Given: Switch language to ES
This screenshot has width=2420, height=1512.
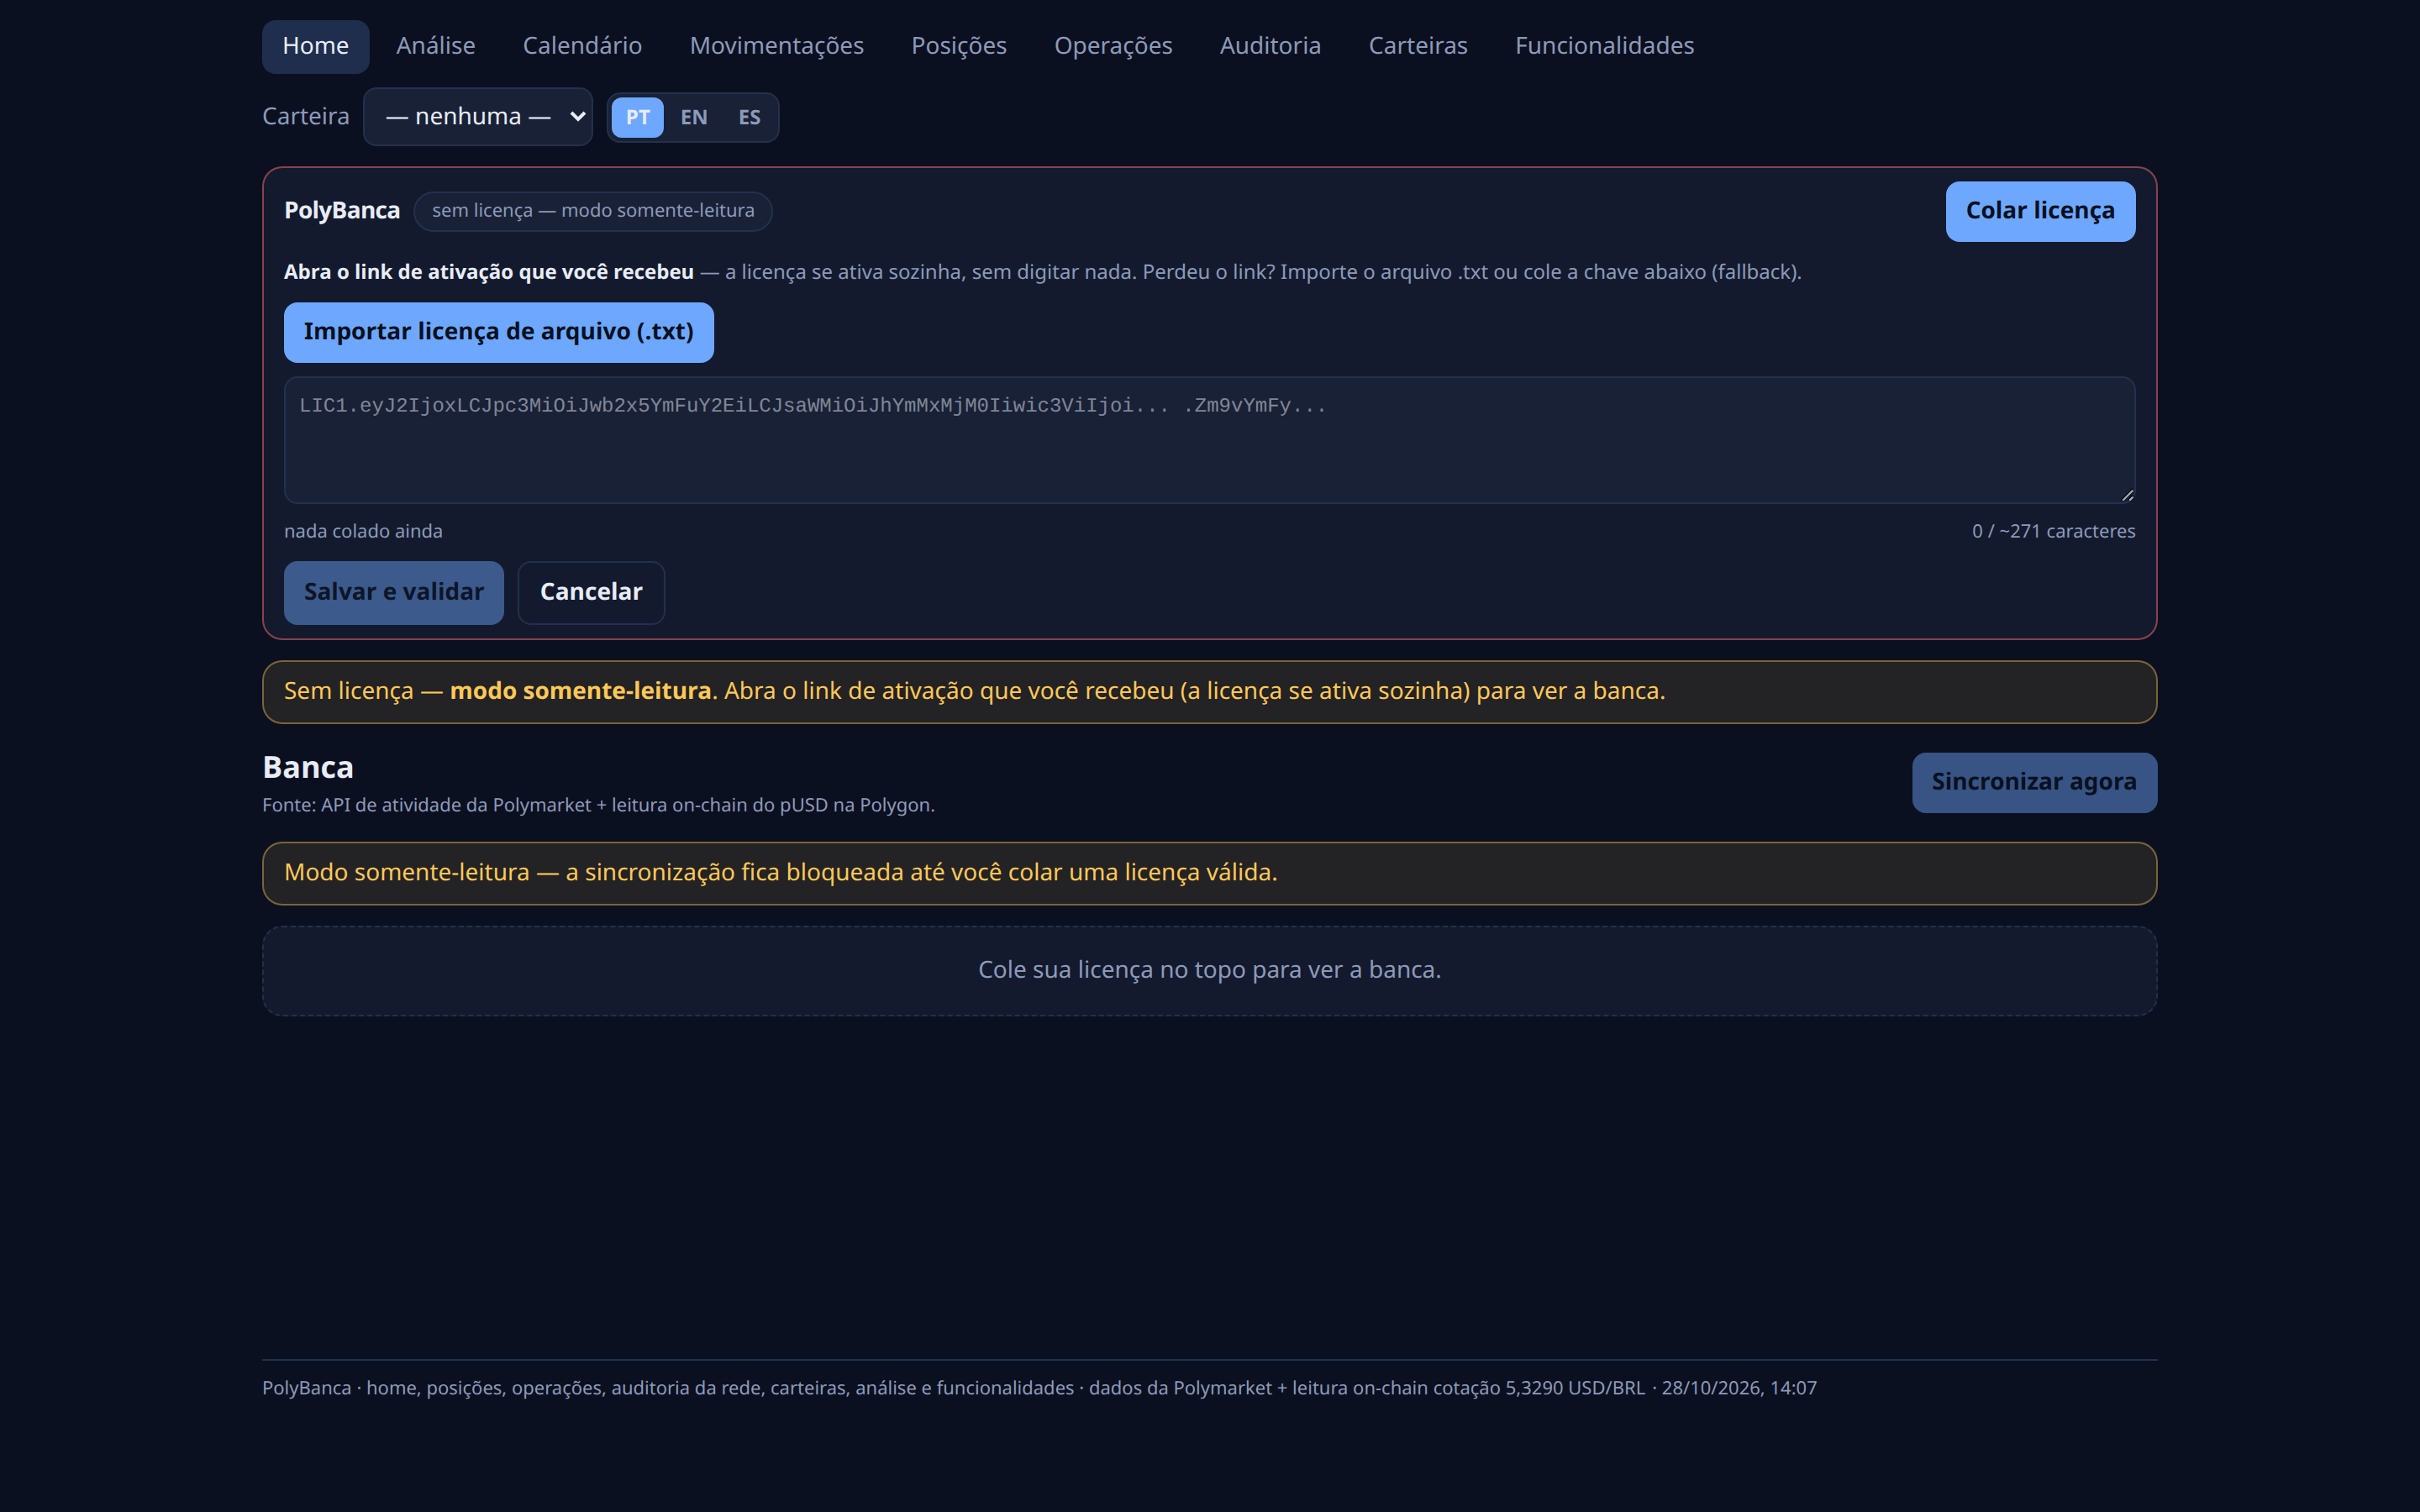Looking at the screenshot, I should click(x=749, y=118).
